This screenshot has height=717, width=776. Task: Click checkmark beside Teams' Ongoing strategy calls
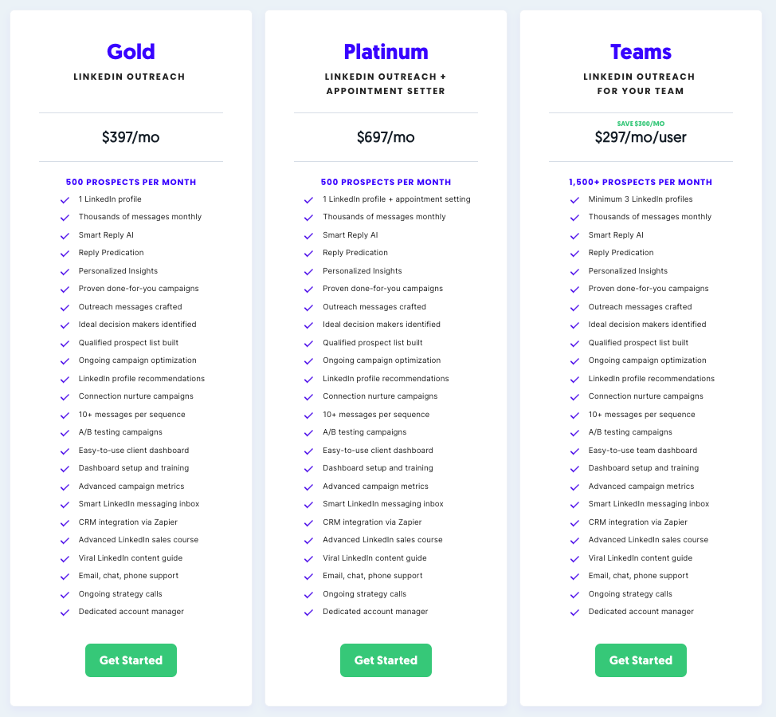[574, 595]
